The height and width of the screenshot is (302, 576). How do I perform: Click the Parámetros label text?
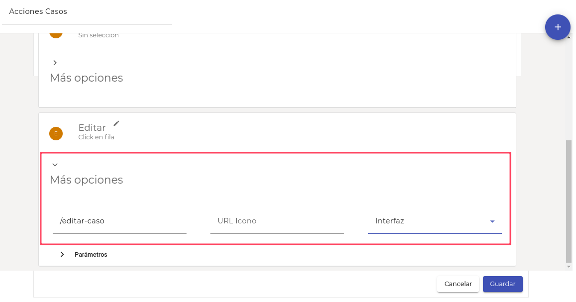coord(91,254)
